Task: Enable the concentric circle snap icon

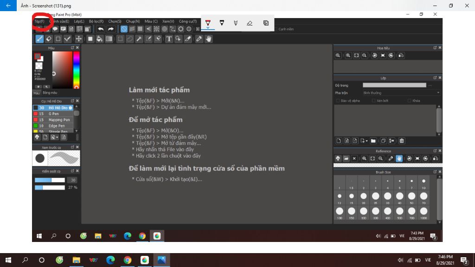Action: (x=165, y=29)
